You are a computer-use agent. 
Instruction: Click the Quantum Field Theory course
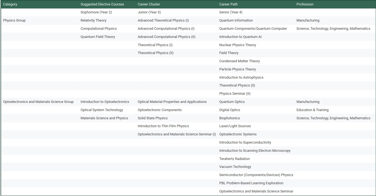pos(98,37)
